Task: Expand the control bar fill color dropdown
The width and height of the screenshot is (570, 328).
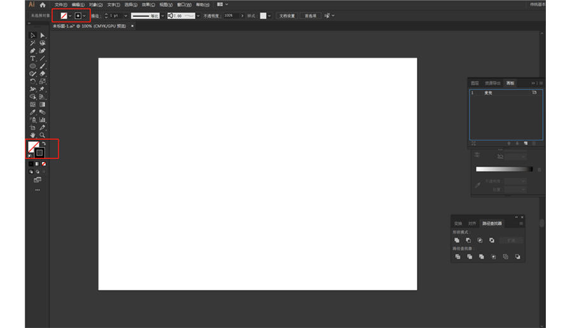Action: [70, 16]
